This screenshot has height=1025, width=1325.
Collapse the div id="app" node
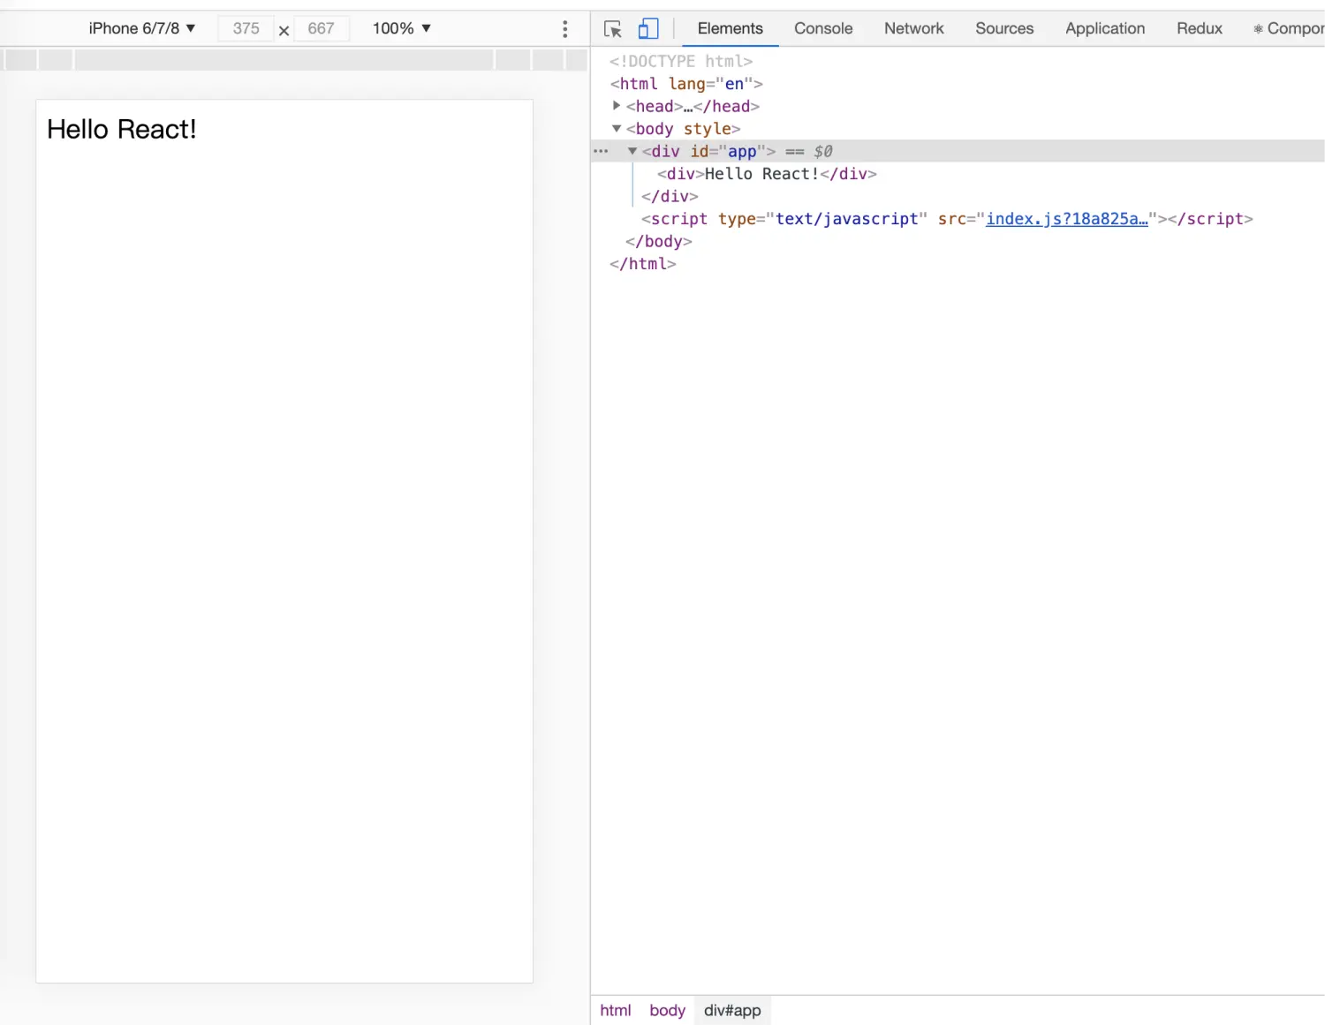coord(632,151)
